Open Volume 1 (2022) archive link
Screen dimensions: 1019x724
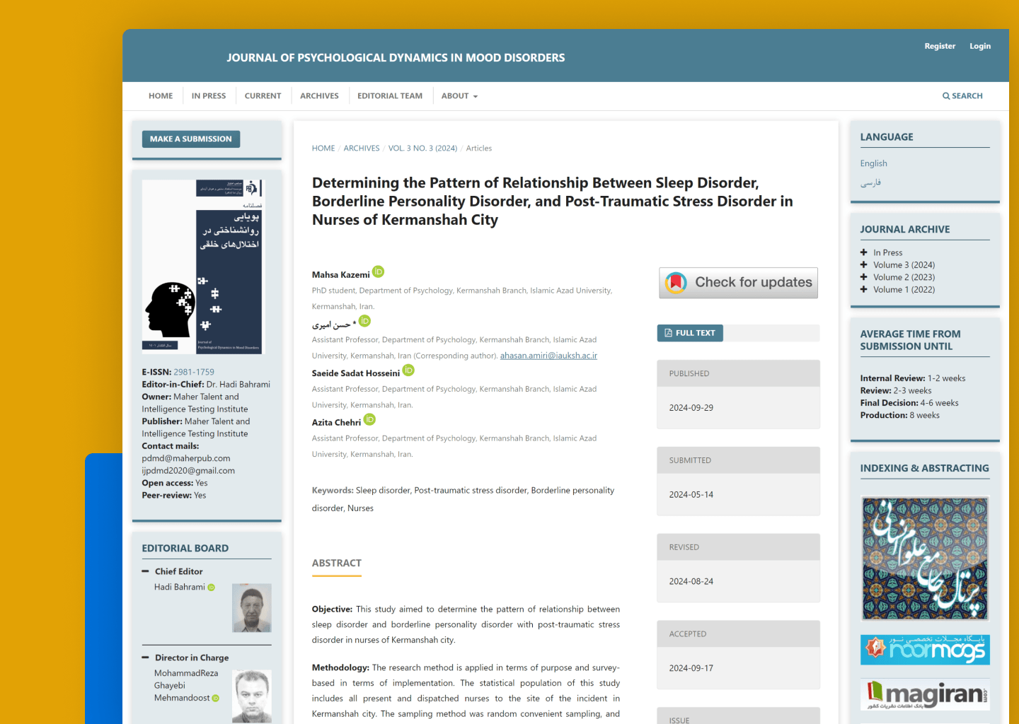[904, 289]
